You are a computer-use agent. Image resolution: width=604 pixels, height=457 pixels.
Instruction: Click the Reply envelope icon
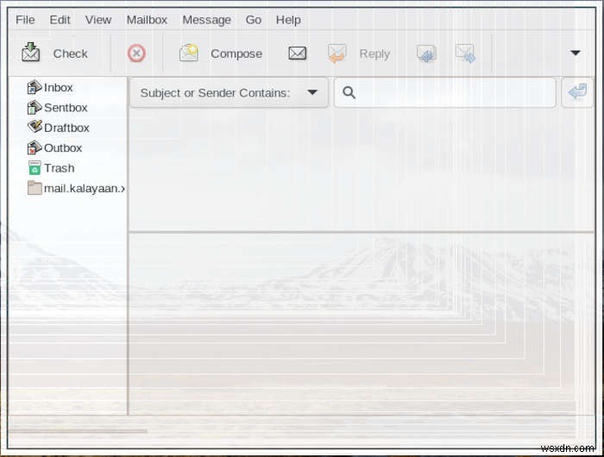click(337, 53)
